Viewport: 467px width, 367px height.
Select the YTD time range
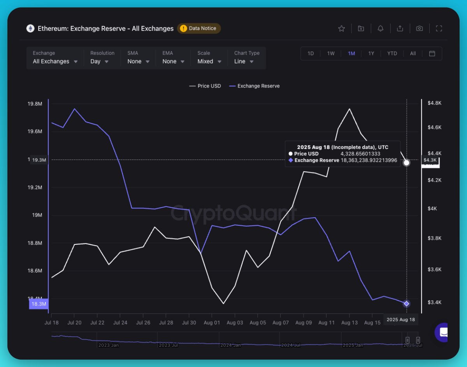pos(392,53)
